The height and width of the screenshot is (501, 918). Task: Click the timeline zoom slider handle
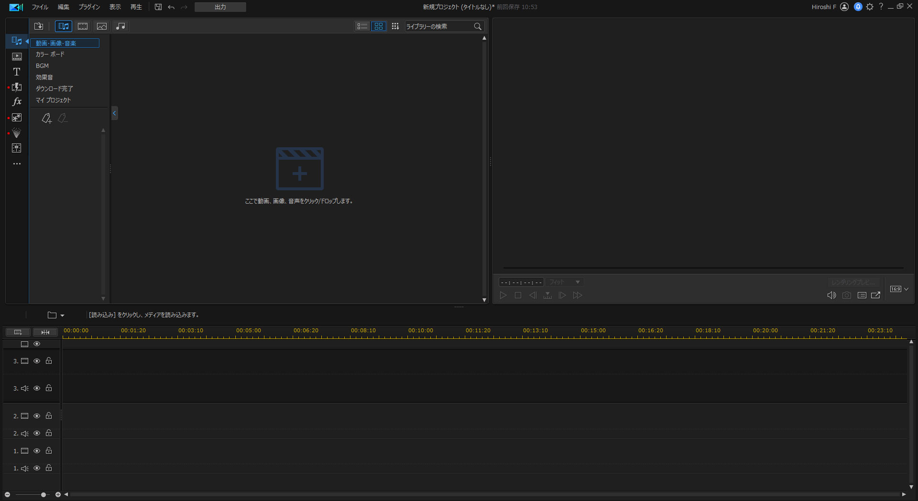point(44,495)
